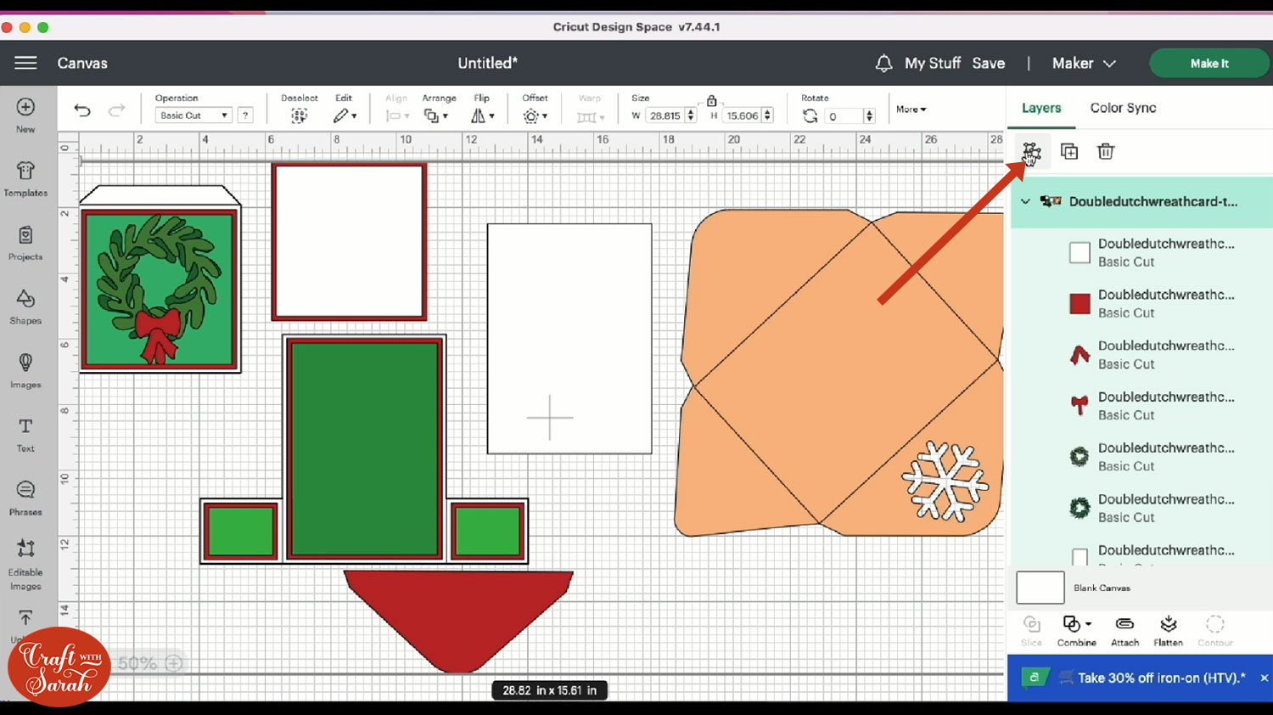
Task: Switch to the Color Sync tab
Action: (x=1123, y=108)
